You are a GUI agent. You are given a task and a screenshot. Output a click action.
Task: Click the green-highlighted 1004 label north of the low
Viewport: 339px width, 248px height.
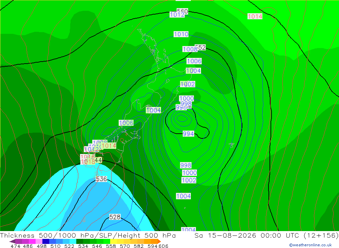(193, 71)
